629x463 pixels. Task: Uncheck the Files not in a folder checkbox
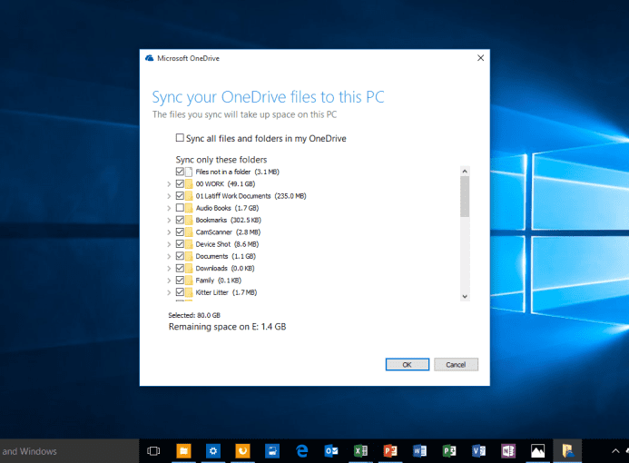pos(180,172)
